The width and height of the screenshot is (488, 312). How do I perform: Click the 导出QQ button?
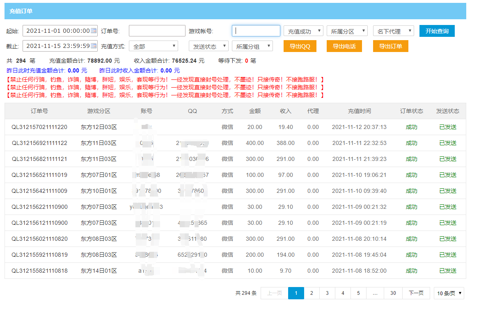pos(300,46)
